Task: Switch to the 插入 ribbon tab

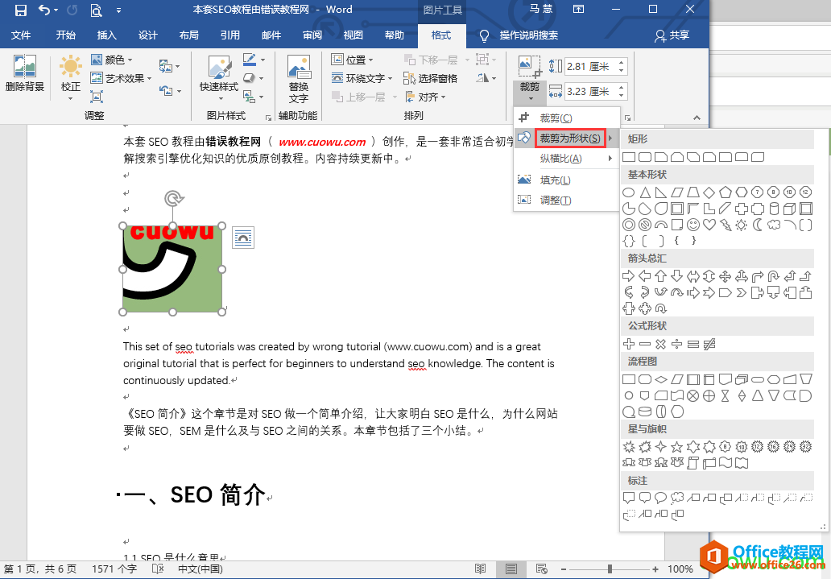Action: tap(106, 35)
